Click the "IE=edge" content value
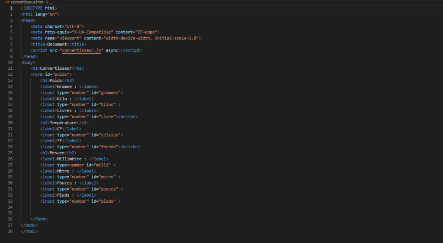The height and width of the screenshot is (243, 443). [x=146, y=32]
